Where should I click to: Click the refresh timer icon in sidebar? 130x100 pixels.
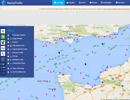1,64
